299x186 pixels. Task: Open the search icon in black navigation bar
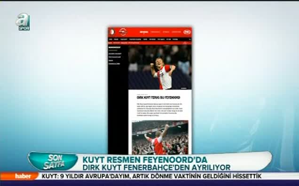tap(190, 39)
